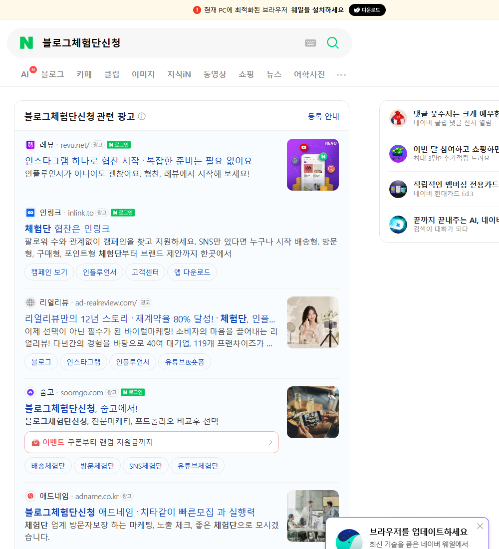This screenshot has height=549, width=499.
Task: Click the SNS체험단 chip
Action: point(146,466)
